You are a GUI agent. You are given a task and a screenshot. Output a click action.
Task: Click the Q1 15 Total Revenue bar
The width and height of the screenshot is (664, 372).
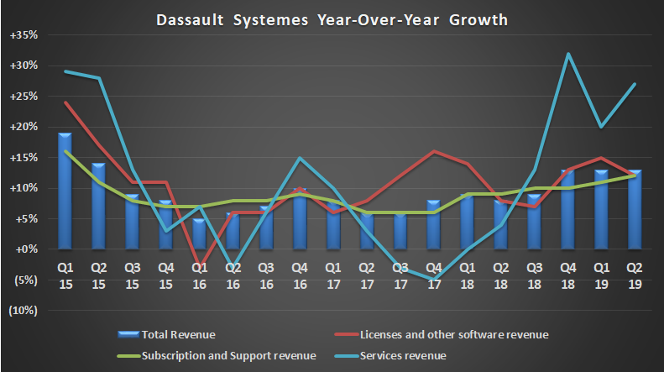(x=65, y=191)
